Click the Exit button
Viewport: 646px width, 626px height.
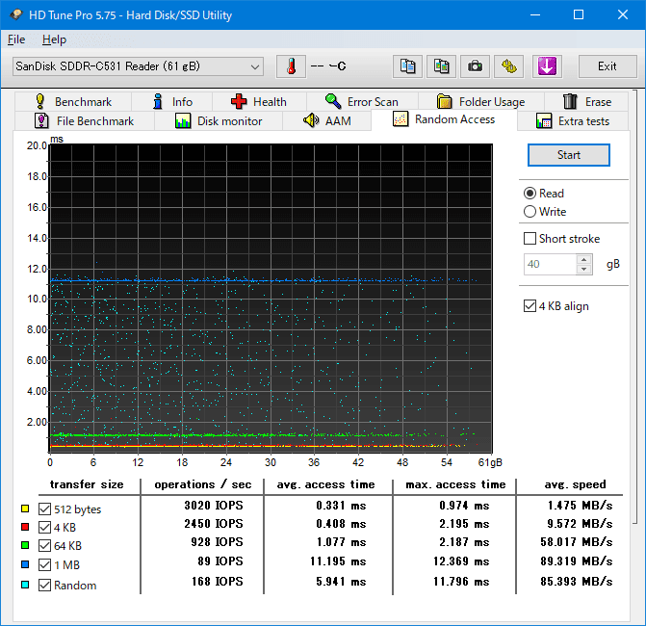coord(607,66)
